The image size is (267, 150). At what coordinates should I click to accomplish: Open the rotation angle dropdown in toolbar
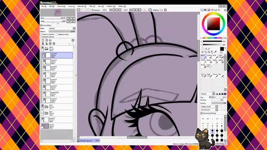coord(131,10)
